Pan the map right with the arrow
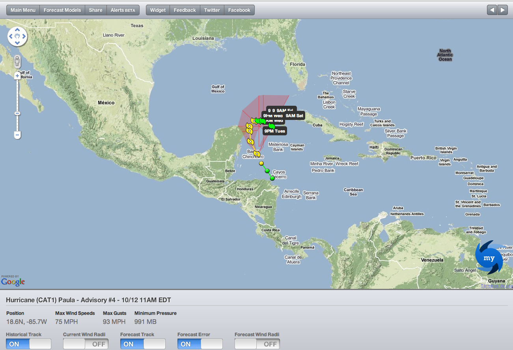 24,37
